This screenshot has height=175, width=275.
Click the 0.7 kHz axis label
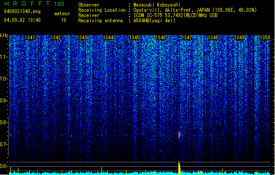(x=4, y=144)
